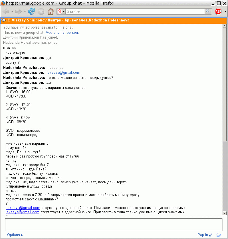Open the Yandex search engine dropdown
This screenshot has width=228, height=239.
[x=61, y=12]
